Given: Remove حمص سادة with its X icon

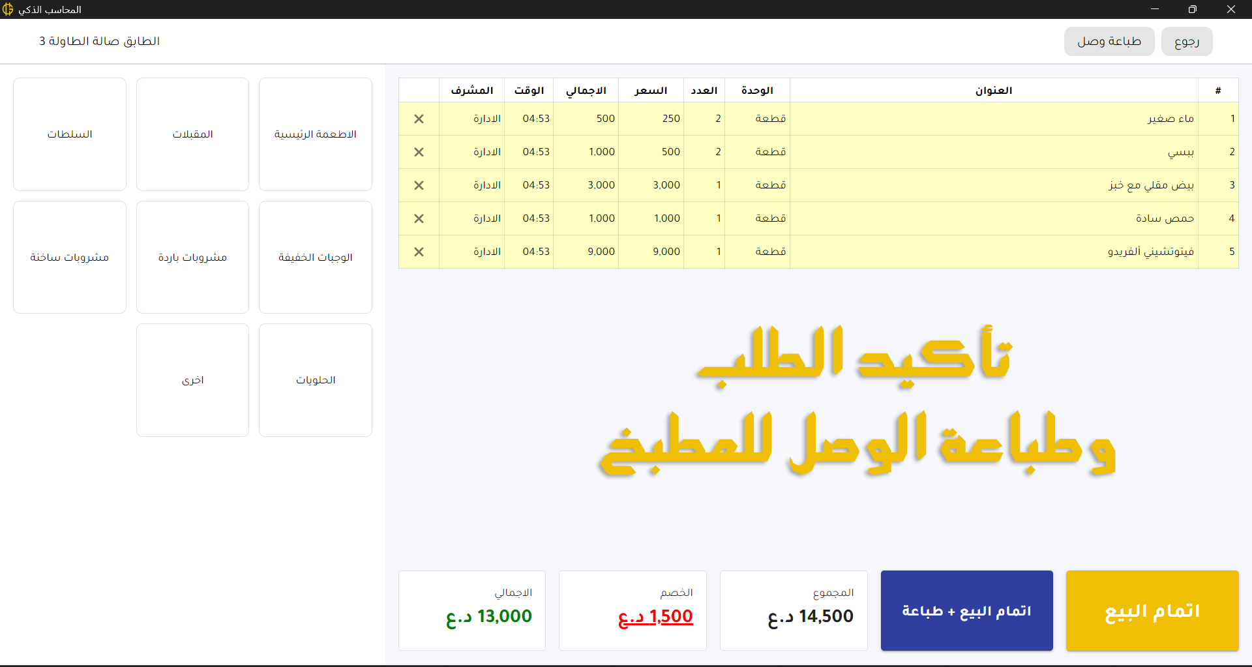Looking at the screenshot, I should coord(419,218).
